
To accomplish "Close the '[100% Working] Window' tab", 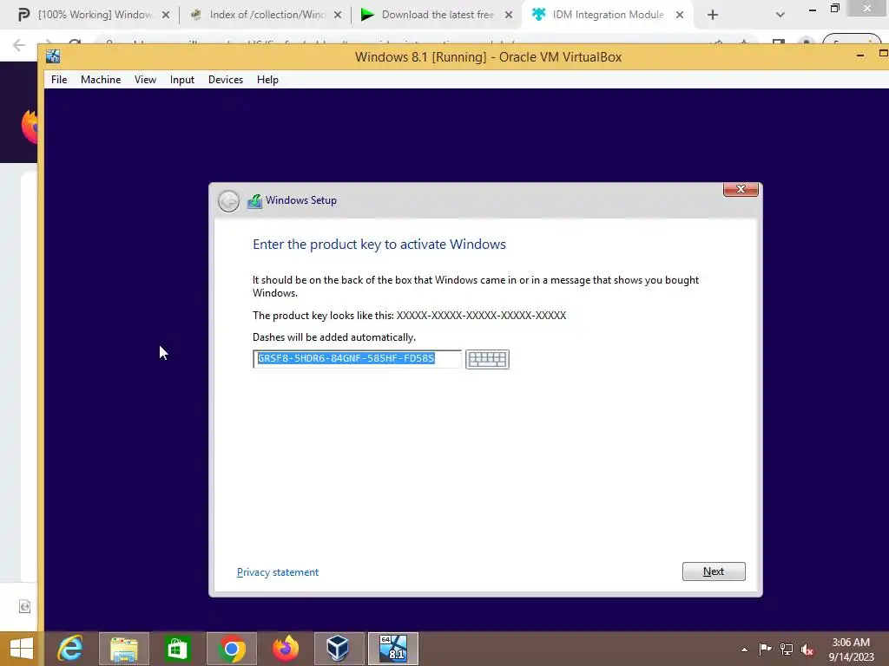I will tap(166, 16).
